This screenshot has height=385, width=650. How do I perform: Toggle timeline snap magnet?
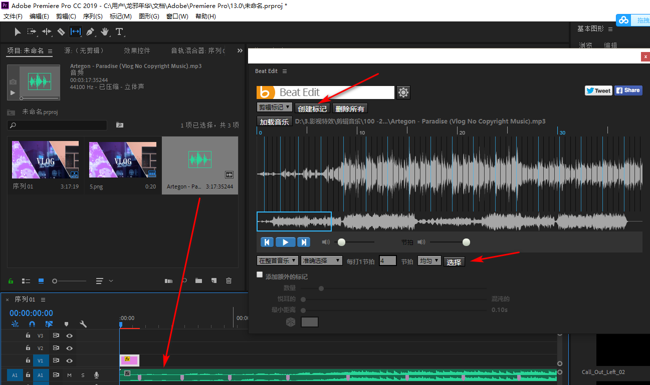click(x=32, y=324)
